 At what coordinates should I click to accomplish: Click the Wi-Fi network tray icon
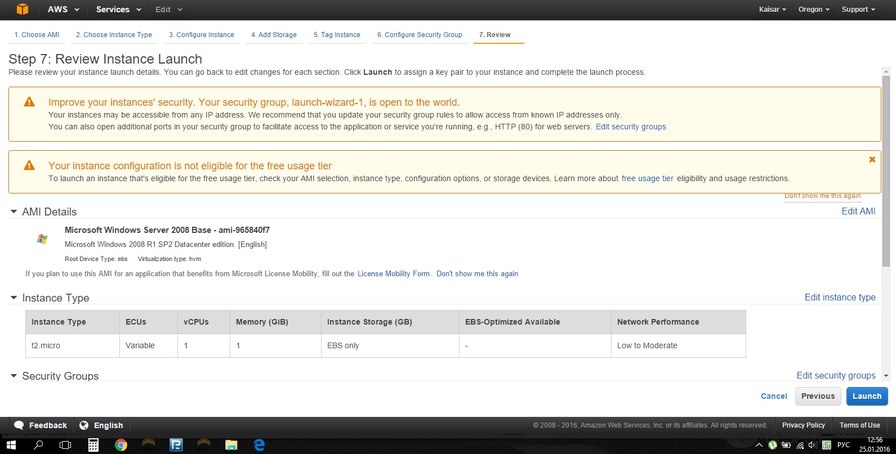tap(800, 446)
